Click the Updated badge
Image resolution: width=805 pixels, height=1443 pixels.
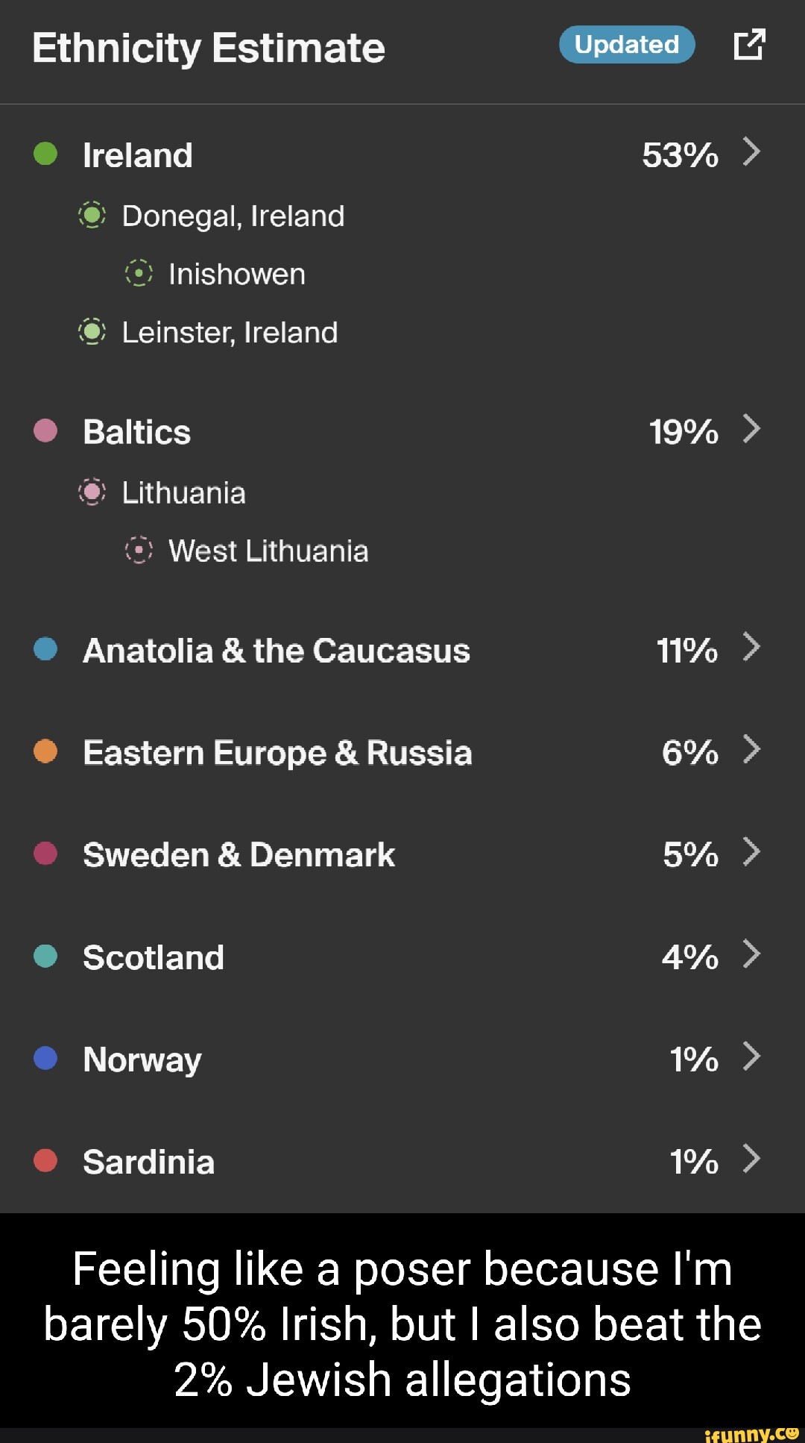627,45
